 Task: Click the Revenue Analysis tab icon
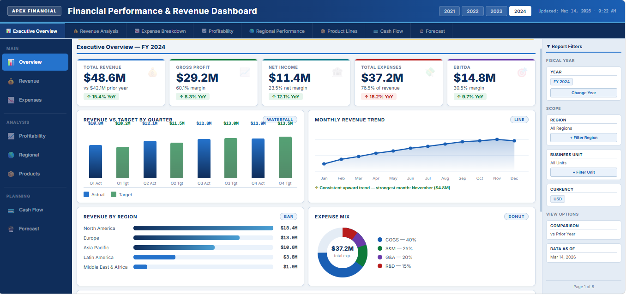tap(76, 31)
